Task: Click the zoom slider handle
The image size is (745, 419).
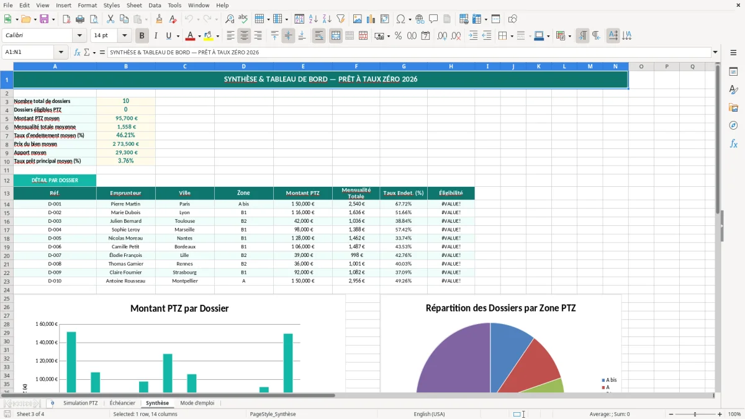Action: (695, 414)
